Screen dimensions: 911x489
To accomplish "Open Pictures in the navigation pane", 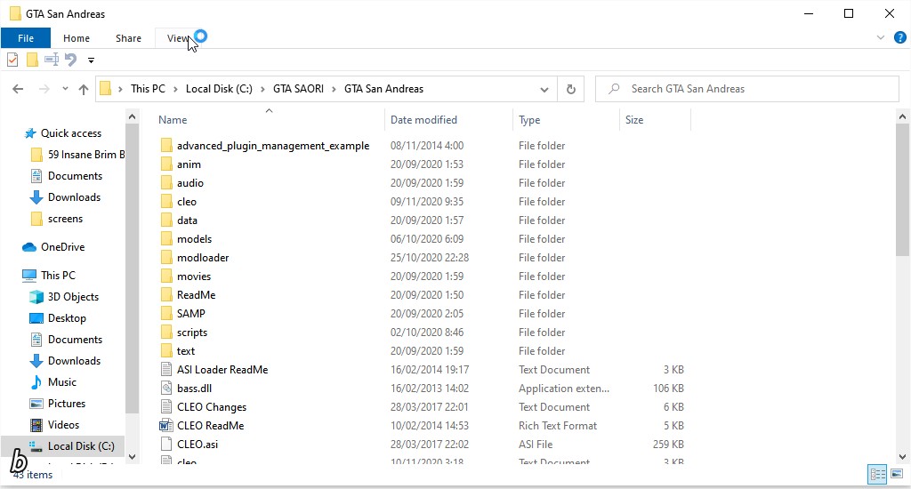I will tap(66, 404).
